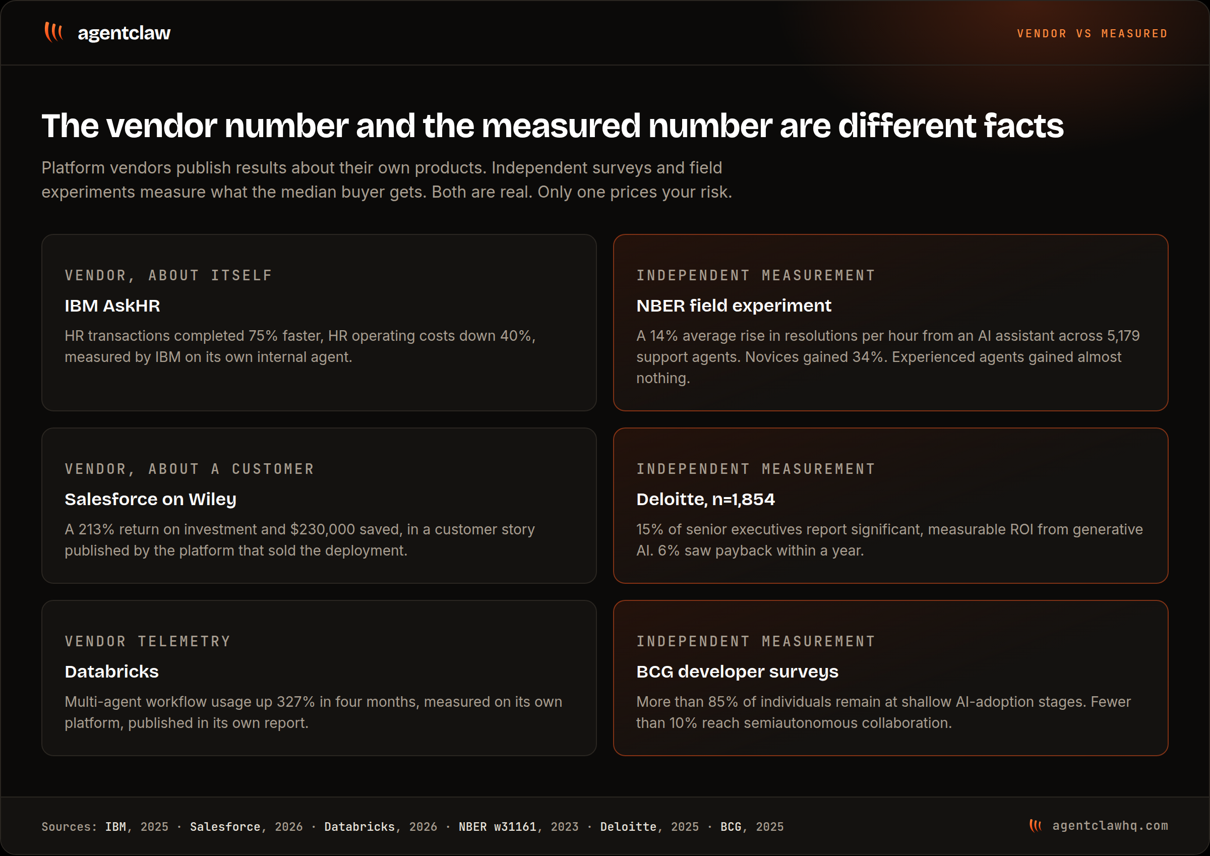The height and width of the screenshot is (856, 1210).
Task: Click the 'IBM, 2025' source citation
Action: point(137,826)
